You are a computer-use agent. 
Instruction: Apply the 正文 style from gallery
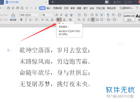click(x=129, y=17)
